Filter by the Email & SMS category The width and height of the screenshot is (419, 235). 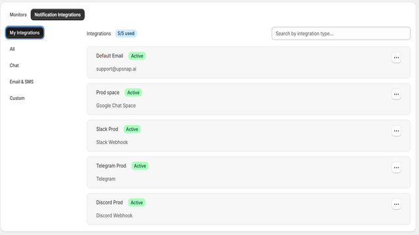pyautogui.click(x=22, y=82)
